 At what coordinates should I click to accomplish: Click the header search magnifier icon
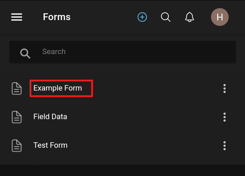pos(166,17)
